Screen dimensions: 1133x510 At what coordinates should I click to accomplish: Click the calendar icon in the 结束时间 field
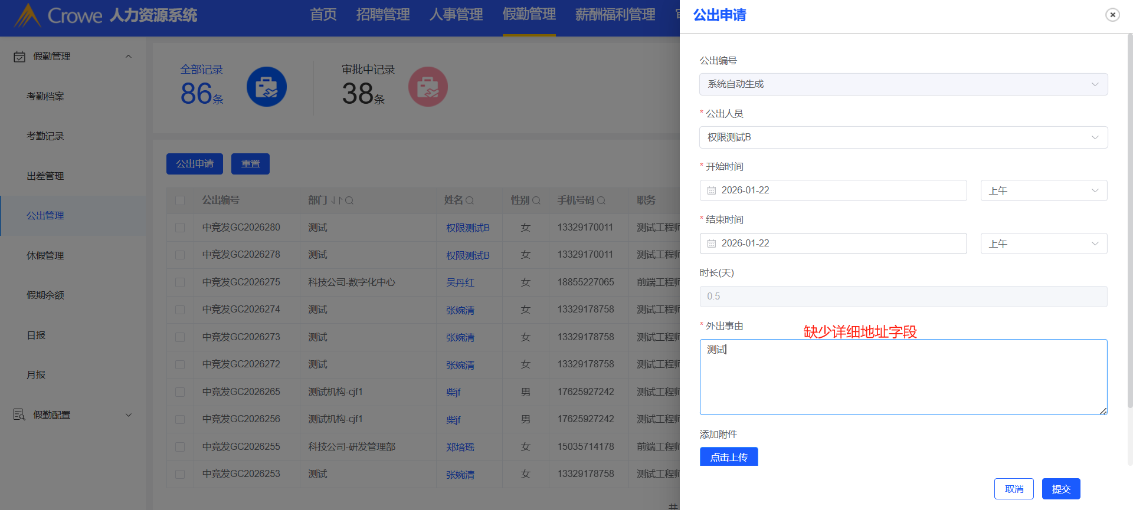[x=712, y=244]
